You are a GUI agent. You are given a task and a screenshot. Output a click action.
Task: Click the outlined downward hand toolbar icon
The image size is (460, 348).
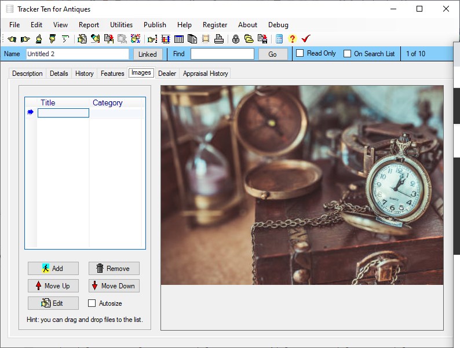(65, 39)
